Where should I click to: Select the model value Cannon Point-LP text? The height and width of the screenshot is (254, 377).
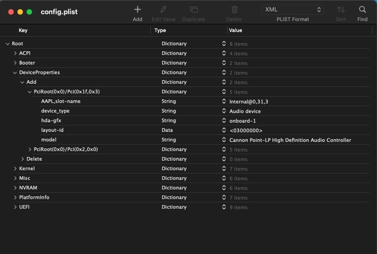[290, 140]
